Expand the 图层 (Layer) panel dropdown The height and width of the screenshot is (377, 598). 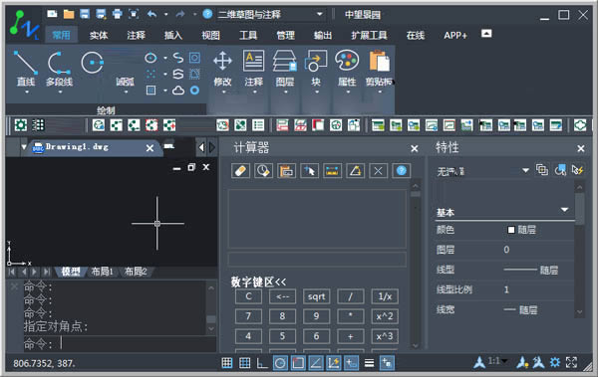tap(286, 92)
